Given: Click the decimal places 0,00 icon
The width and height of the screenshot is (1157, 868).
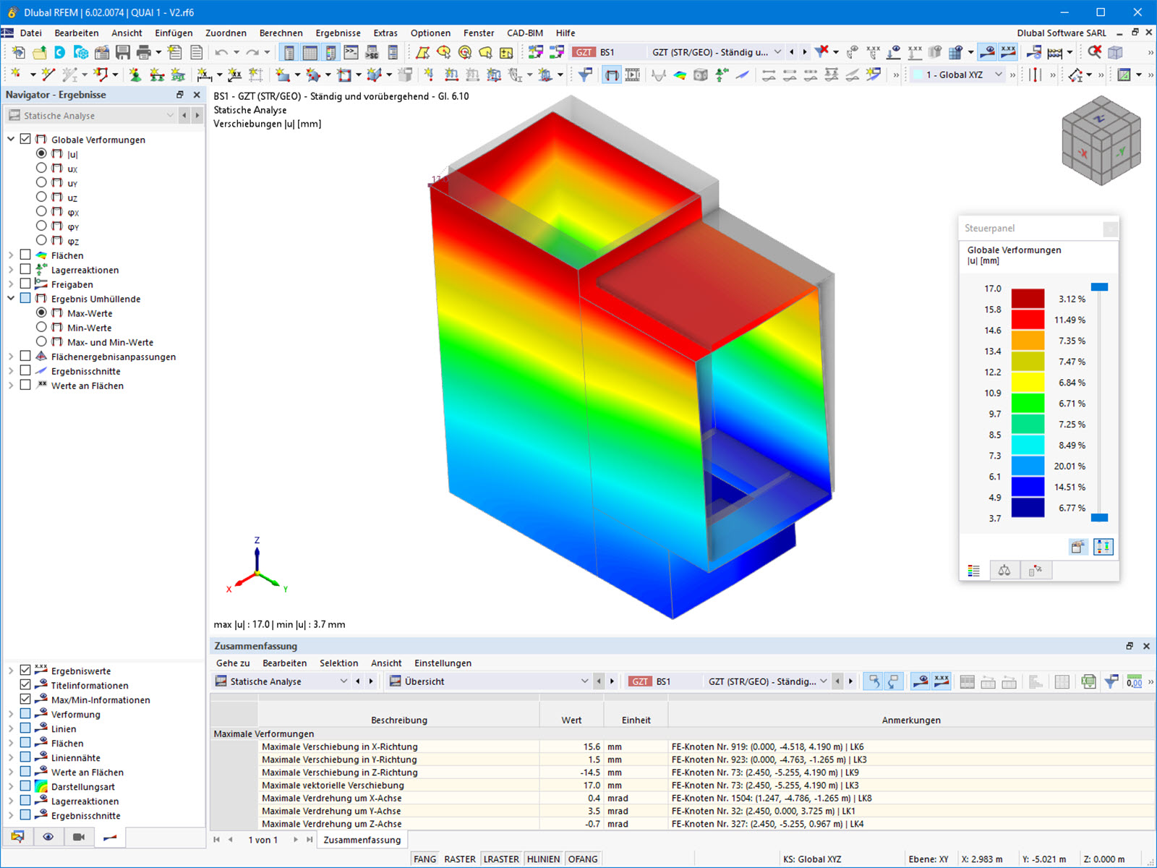Looking at the screenshot, I should coord(1135,681).
